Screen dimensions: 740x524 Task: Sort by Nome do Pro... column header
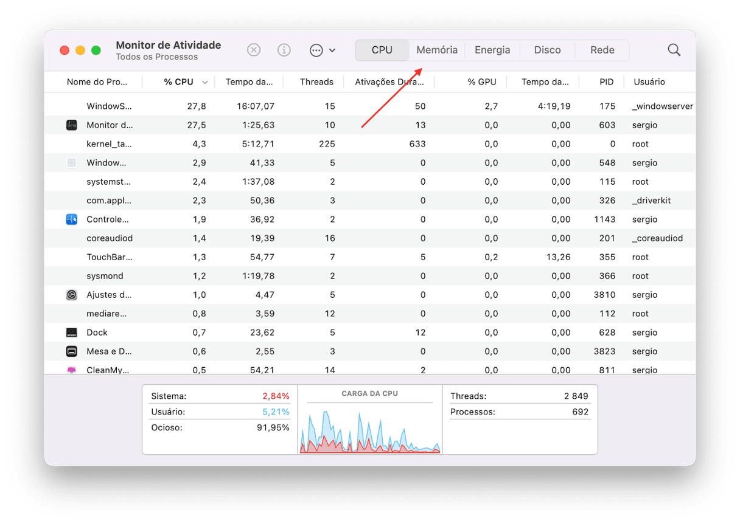[97, 82]
